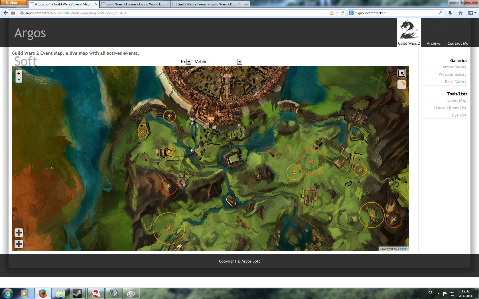
Task: Open a new browser tab
Action: click(246, 4)
